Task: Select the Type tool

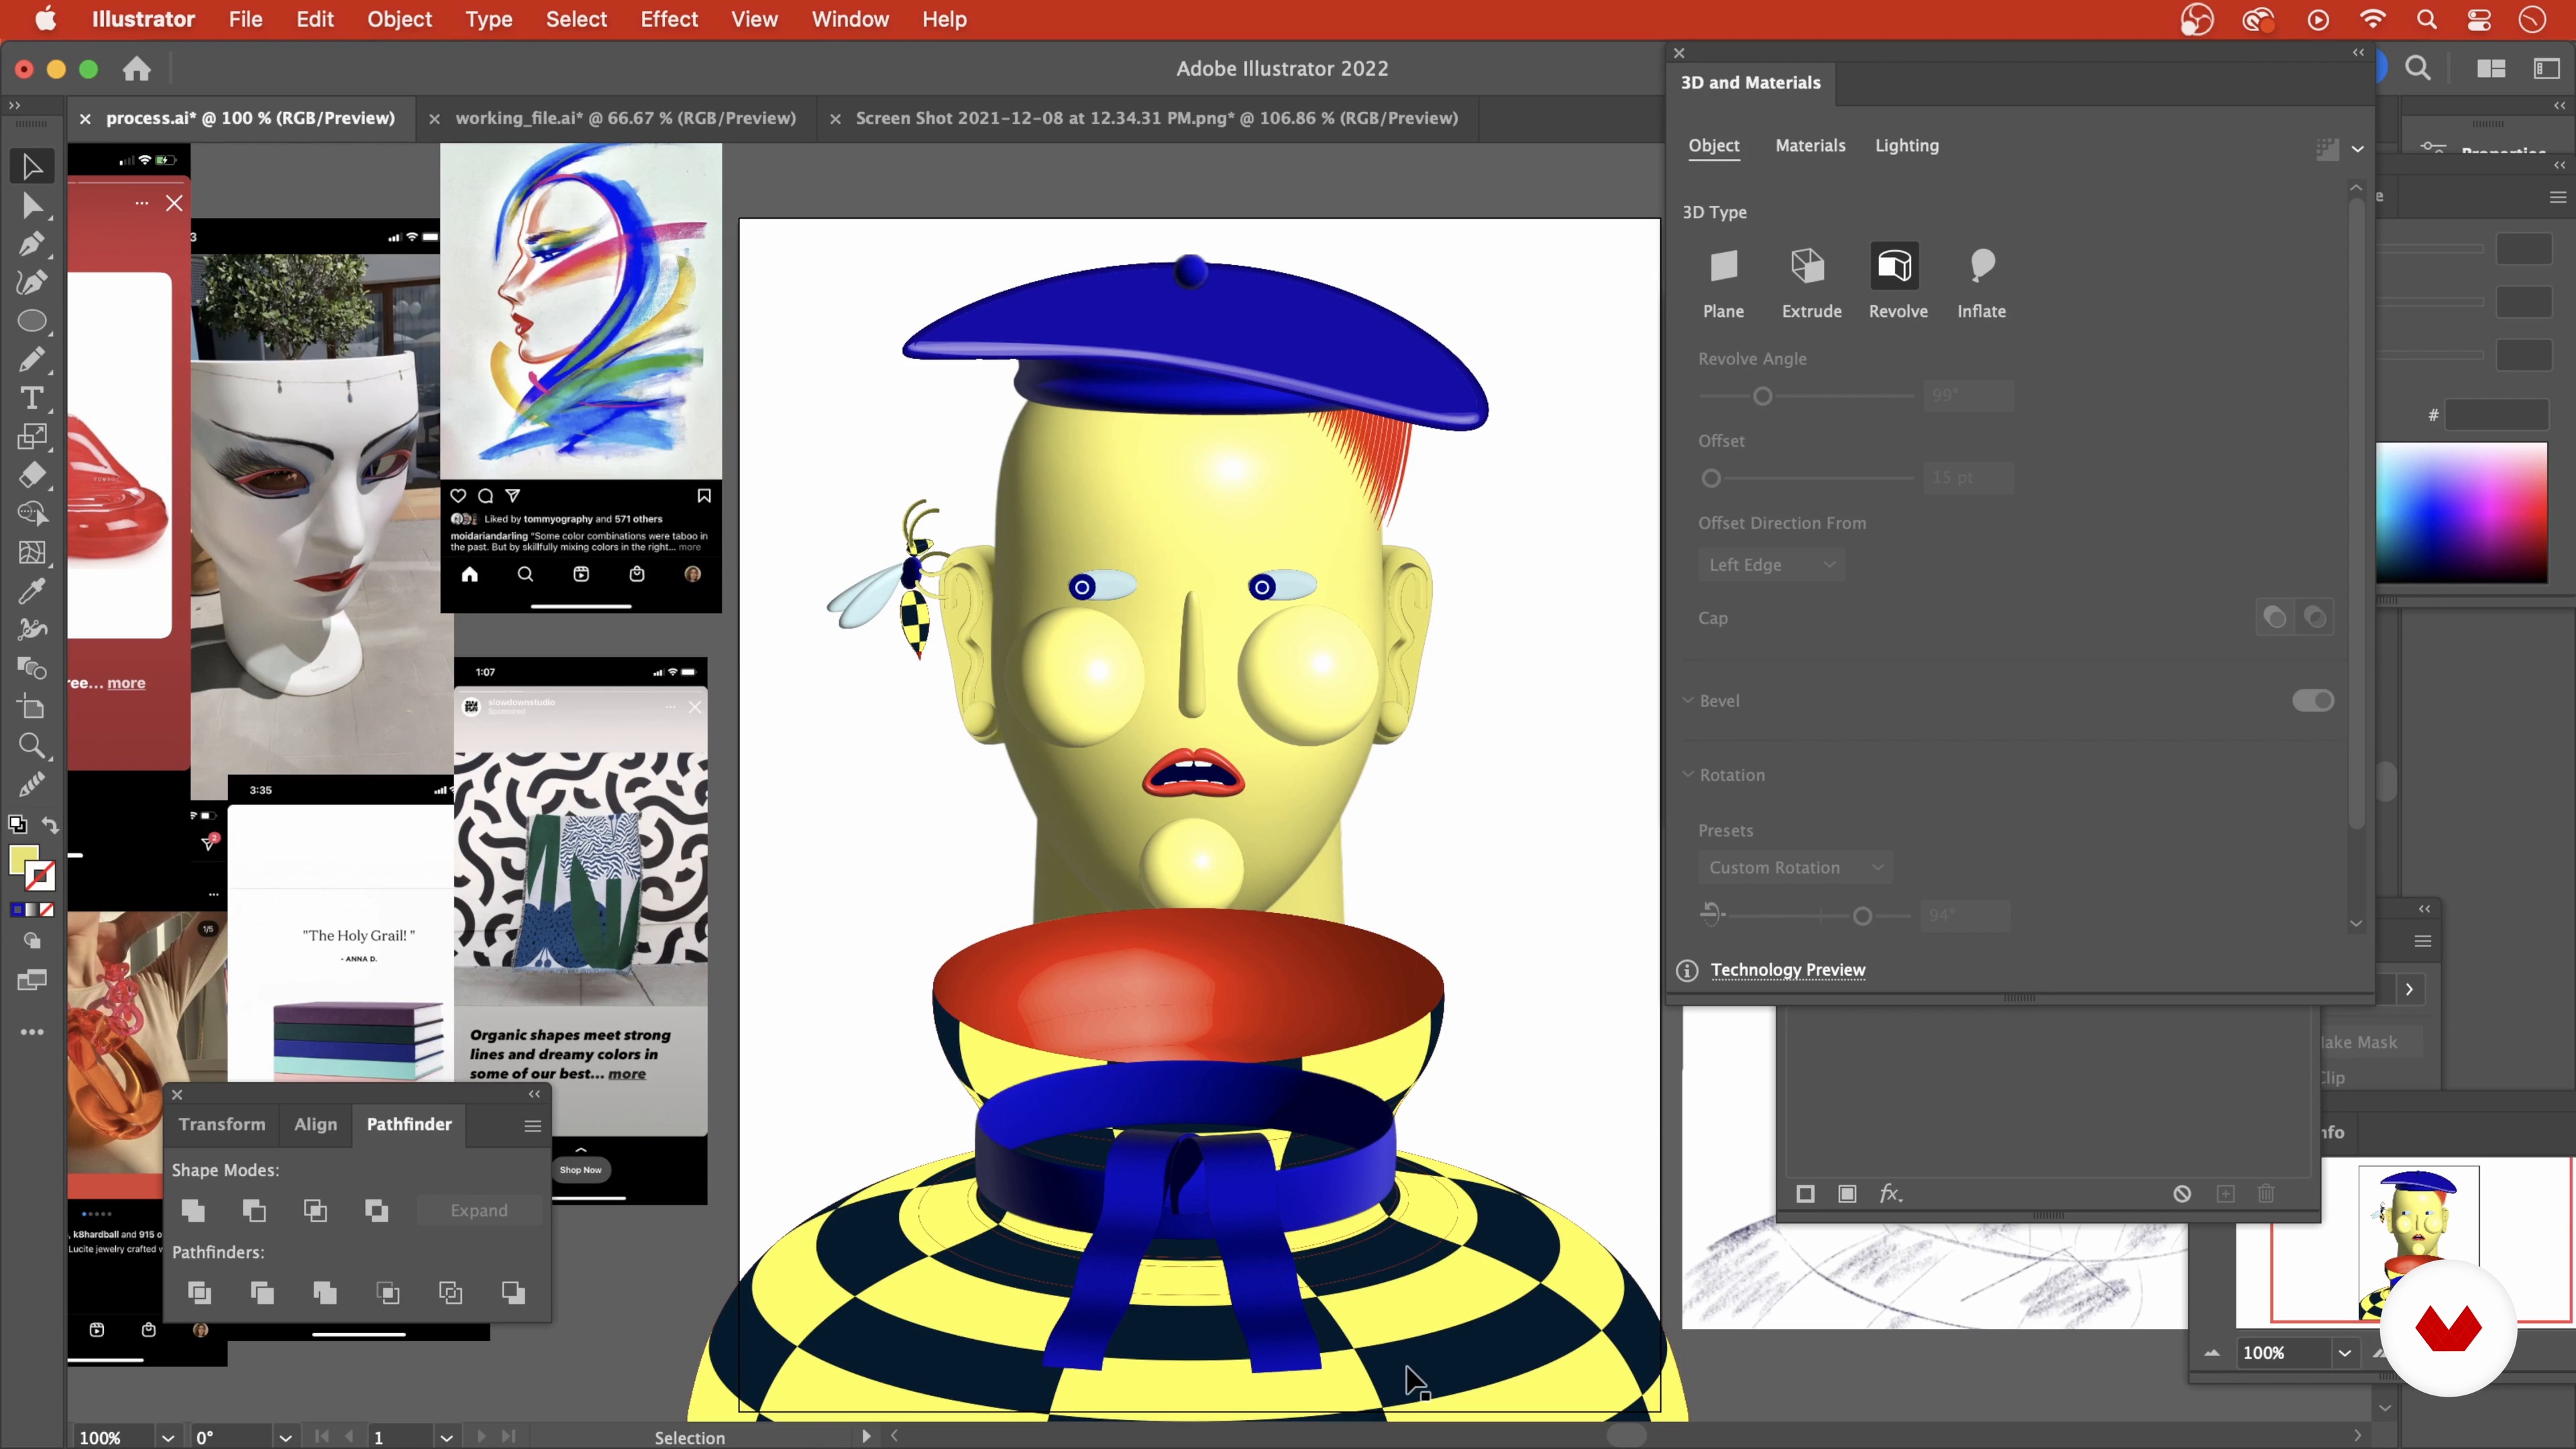Action: [x=32, y=398]
